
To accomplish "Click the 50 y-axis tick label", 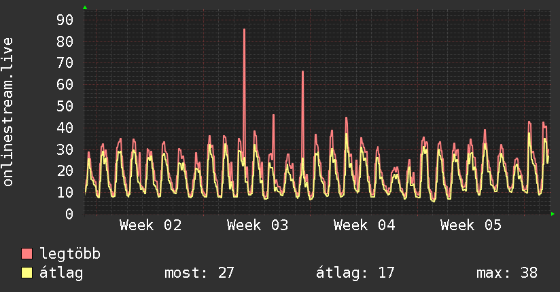I will tap(65, 106).
